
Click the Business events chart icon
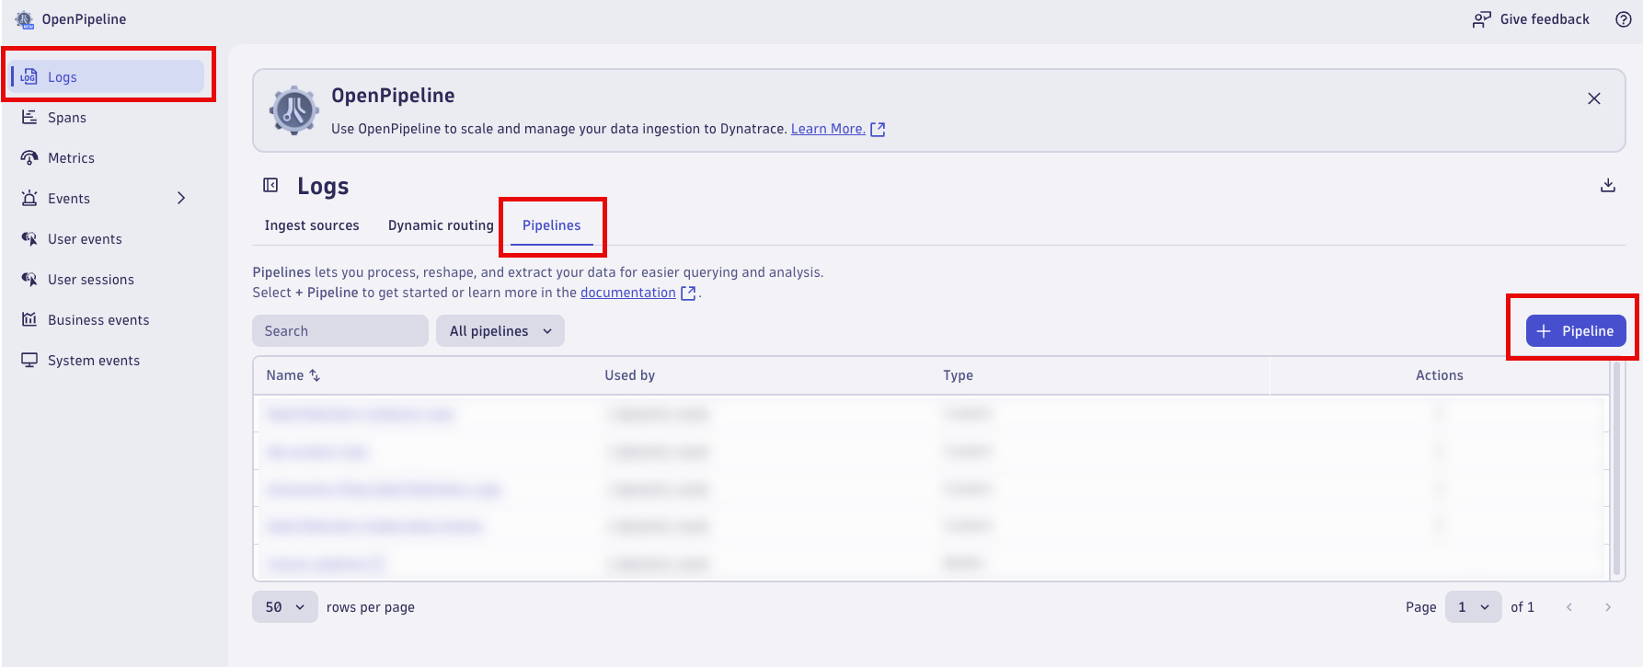(x=29, y=319)
